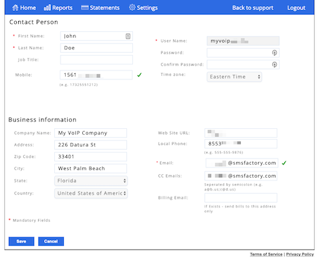Image resolution: width=319 pixels, height=259 pixels.
Task: Open the Reports menu item
Action: 58,7
